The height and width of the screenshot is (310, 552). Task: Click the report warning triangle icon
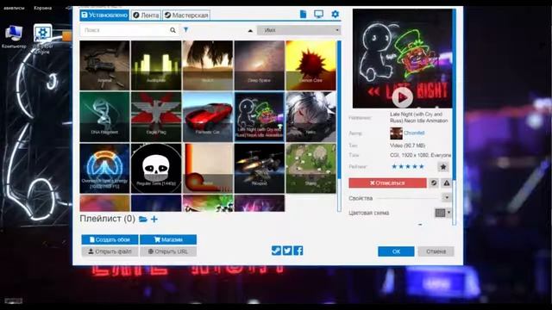pos(447,183)
